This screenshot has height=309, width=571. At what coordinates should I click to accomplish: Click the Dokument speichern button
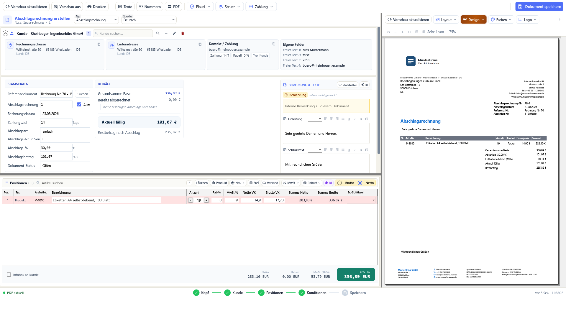[x=539, y=6]
